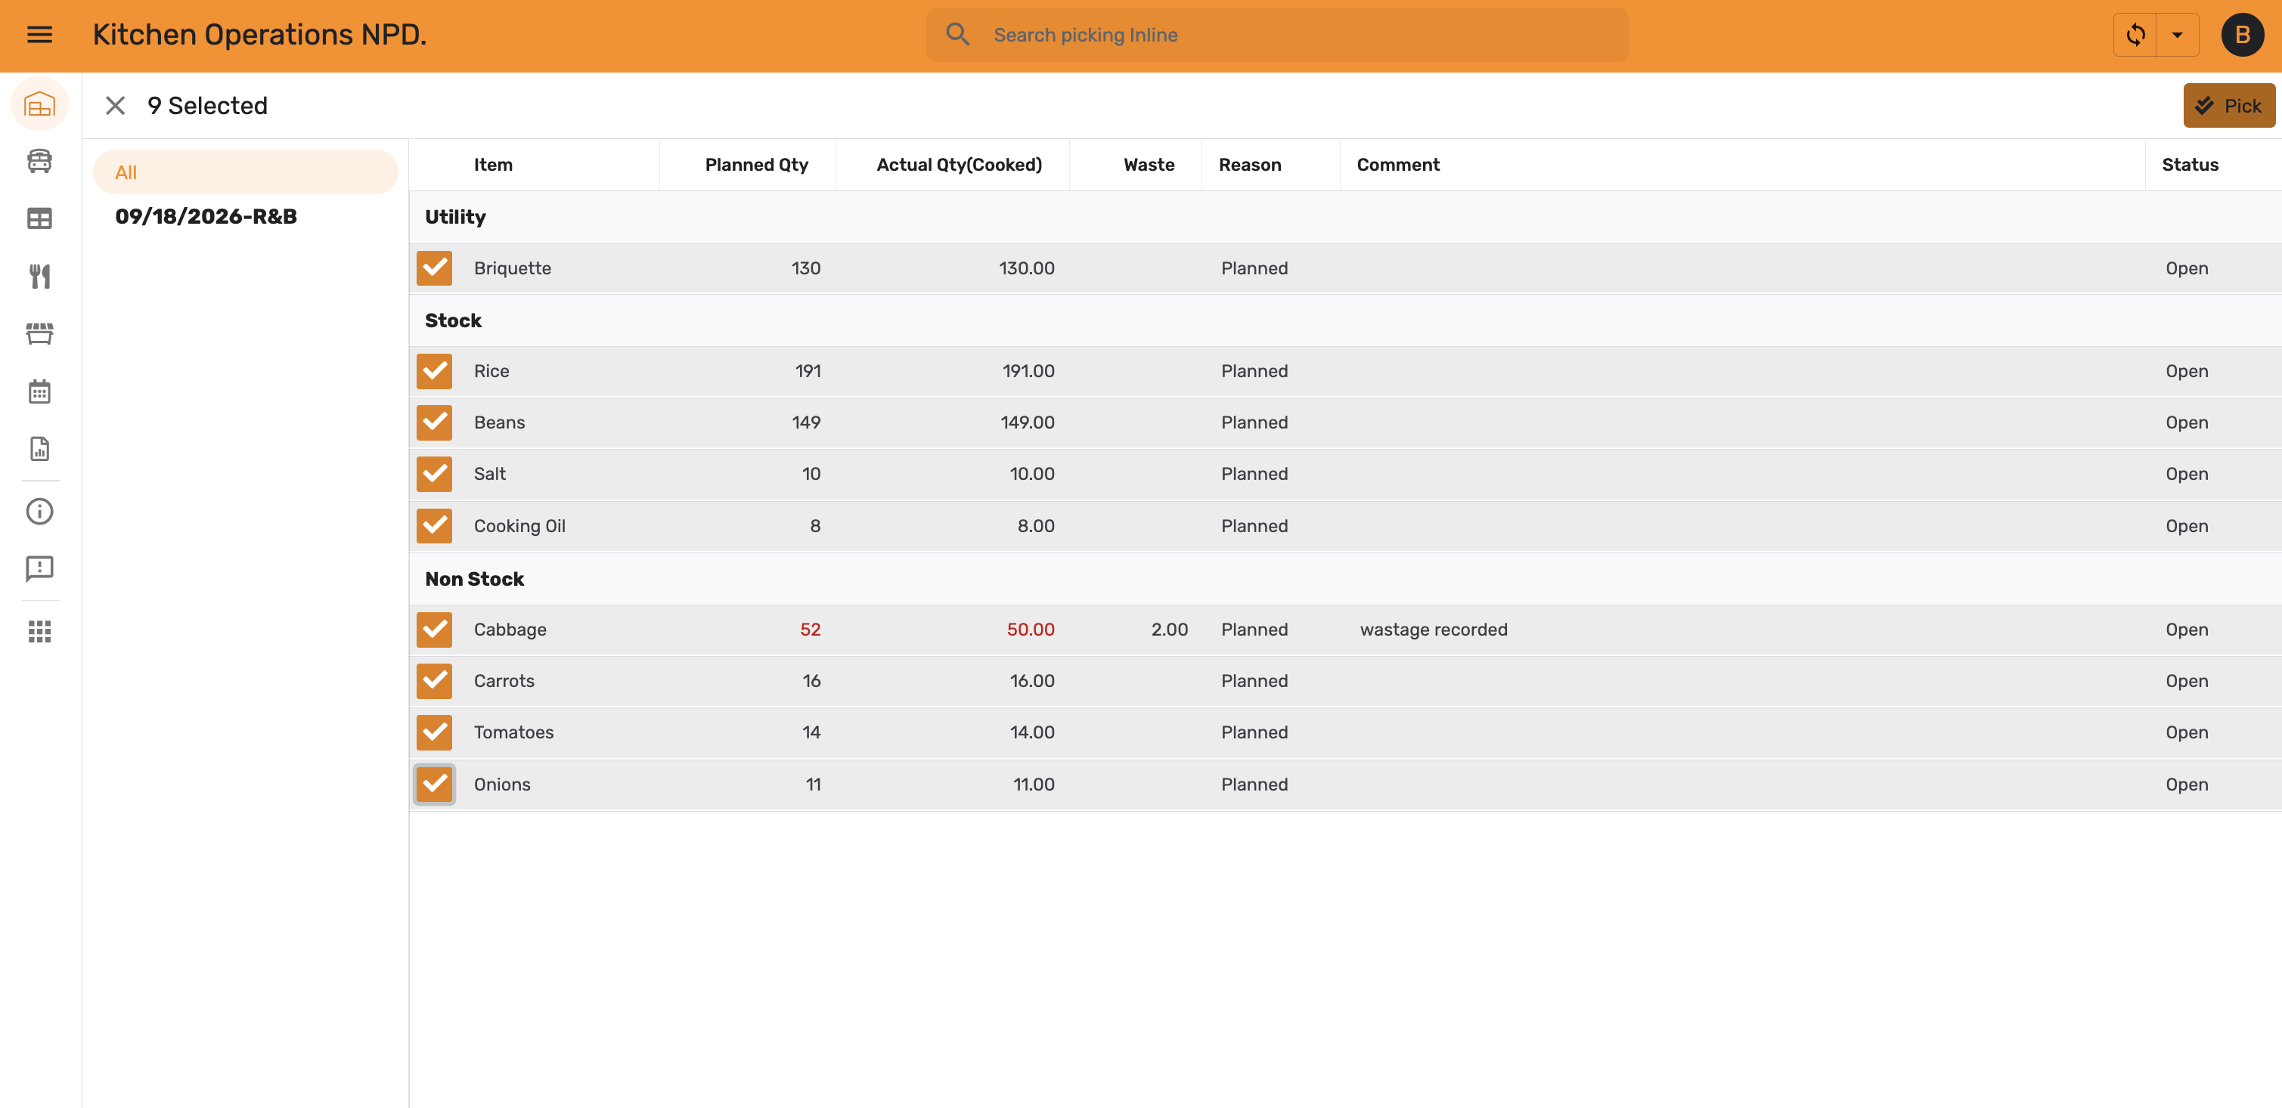2282x1108 pixels.
Task: Open the delivery bus sidebar icon
Action: coord(40,161)
